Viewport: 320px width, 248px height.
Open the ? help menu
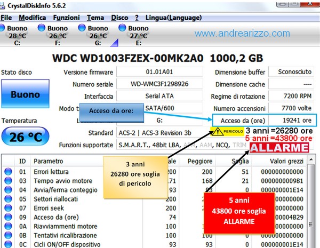[x=137, y=18]
